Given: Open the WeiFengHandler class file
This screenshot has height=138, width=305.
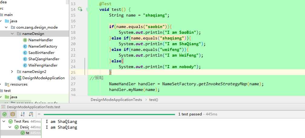Looking at the screenshot, I should coord(43,65).
